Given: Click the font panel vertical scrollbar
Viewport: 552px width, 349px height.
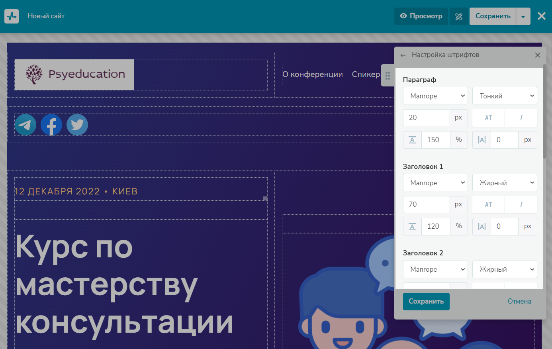Looking at the screenshot, I should [x=544, y=120].
